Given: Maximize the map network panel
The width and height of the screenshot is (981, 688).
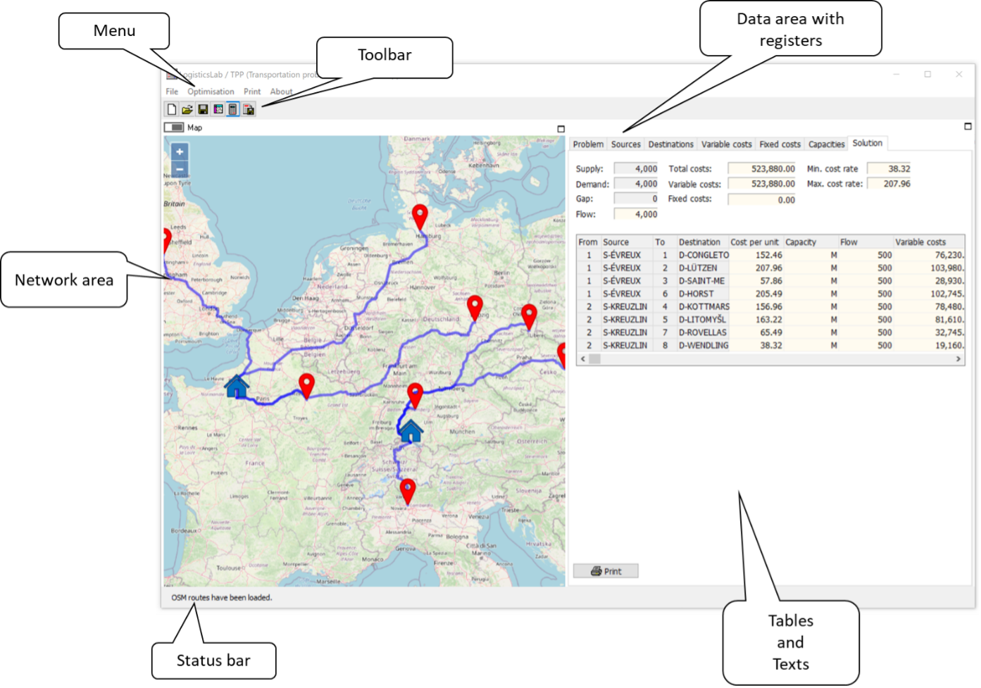Looking at the screenshot, I should (561, 129).
